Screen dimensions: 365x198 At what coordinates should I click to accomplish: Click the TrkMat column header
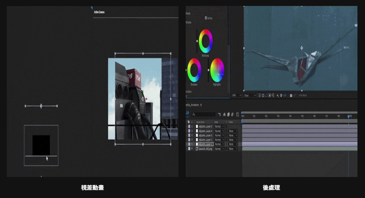pyautogui.click(x=231, y=122)
